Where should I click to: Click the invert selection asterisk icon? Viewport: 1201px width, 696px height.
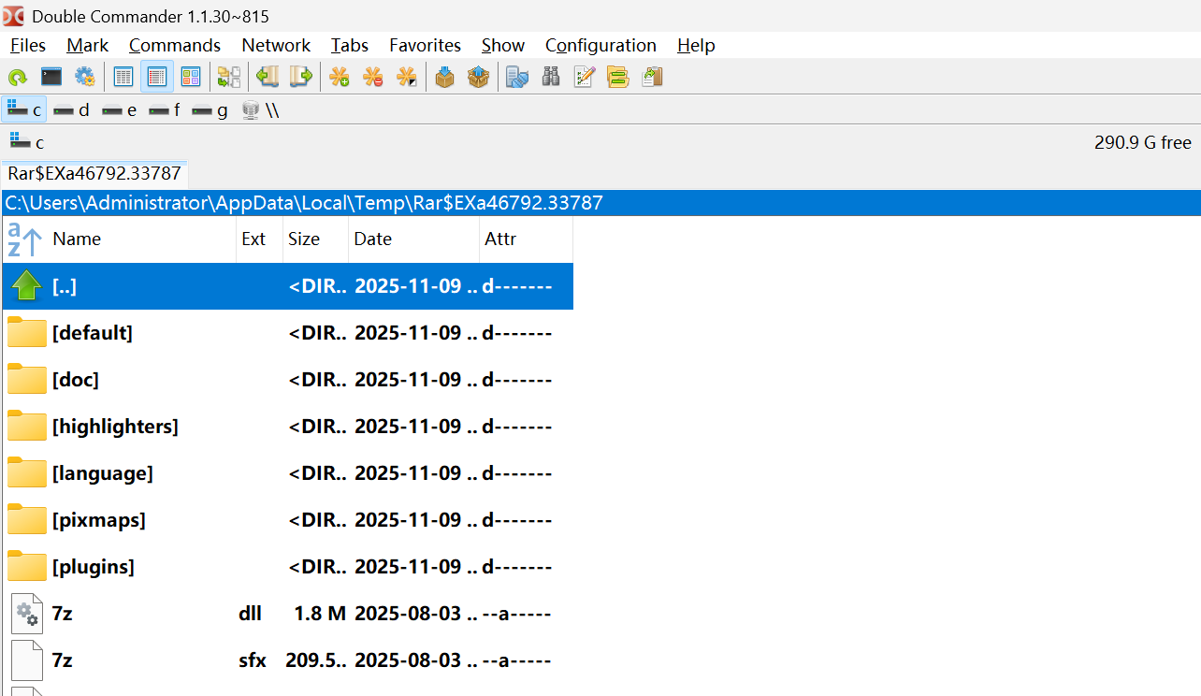[x=407, y=77]
